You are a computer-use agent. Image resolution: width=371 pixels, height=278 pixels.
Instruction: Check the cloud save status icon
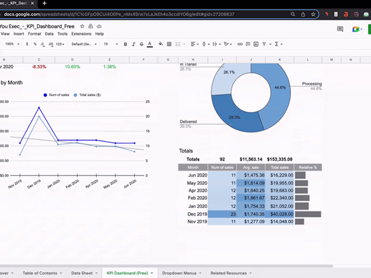point(99,26)
